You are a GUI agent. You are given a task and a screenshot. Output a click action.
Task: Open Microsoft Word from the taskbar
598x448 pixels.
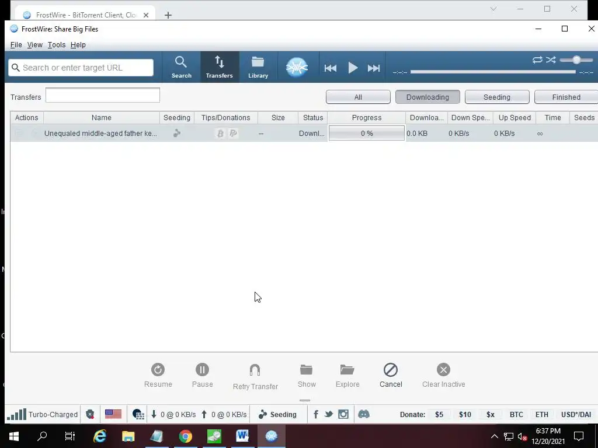pos(242,436)
